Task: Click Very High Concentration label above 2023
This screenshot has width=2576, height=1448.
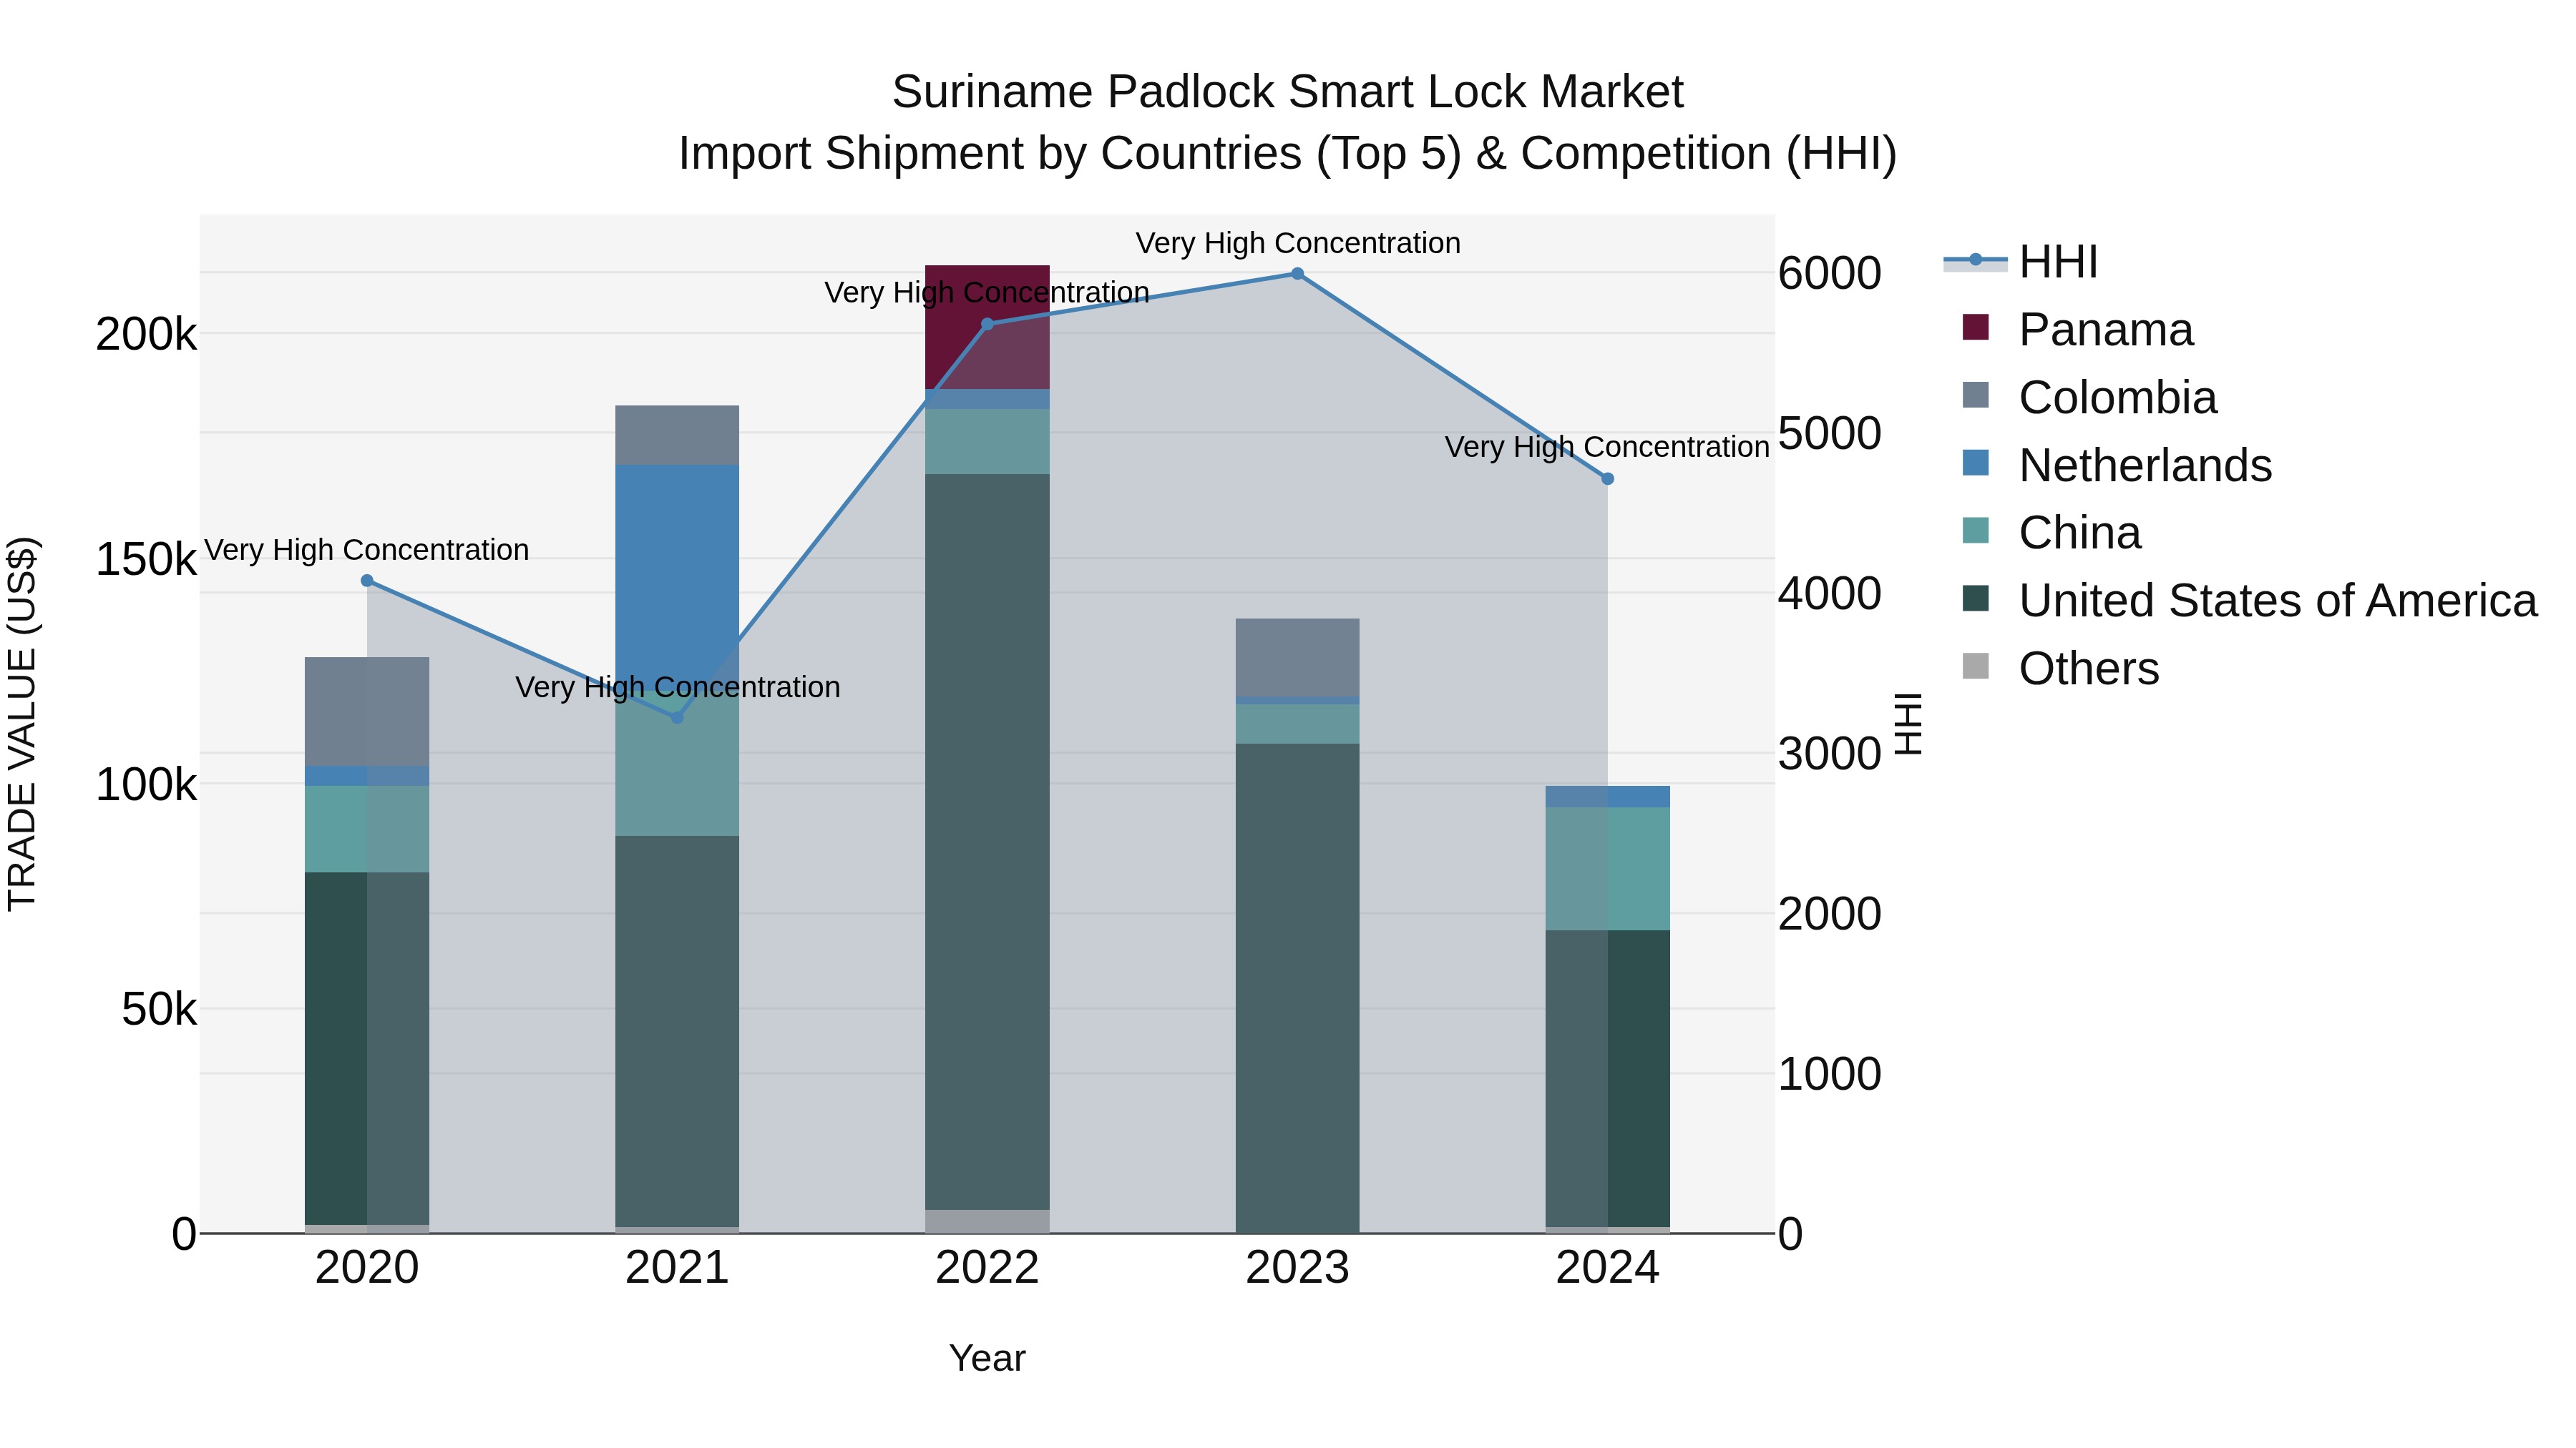Action: [x=1298, y=243]
